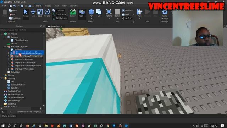Toggle Constraints setting
The image size is (227, 128).
[59, 14]
